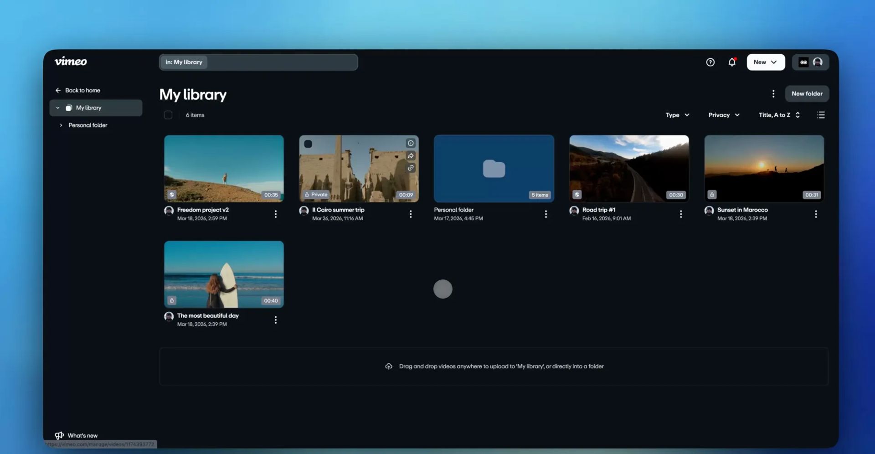Viewport: 875px width, 454px height.
Task: Tick the select all items checkbox
Action: coord(168,115)
